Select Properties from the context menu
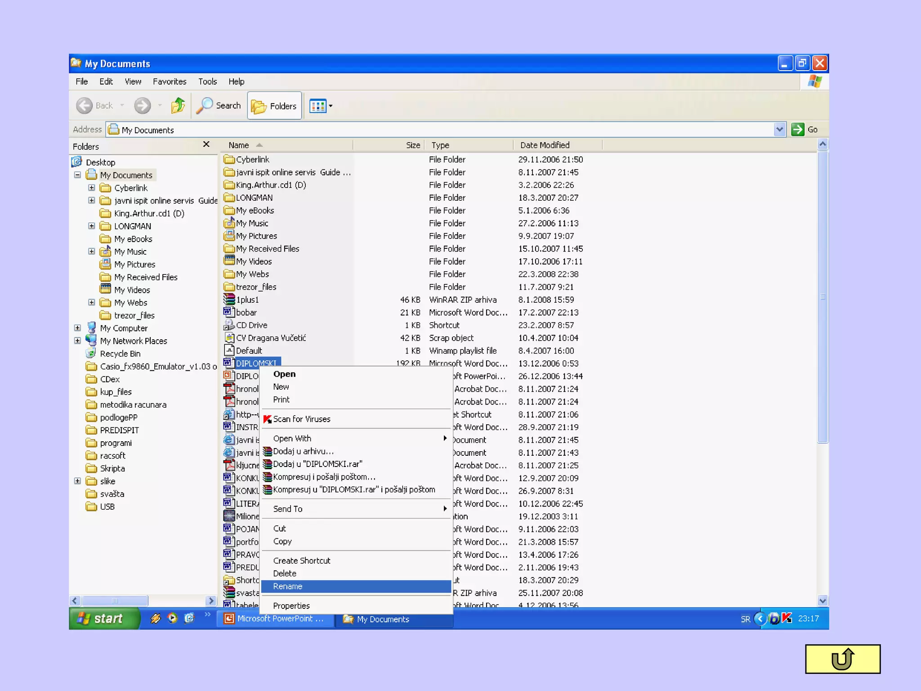The image size is (921, 691). point(291,606)
